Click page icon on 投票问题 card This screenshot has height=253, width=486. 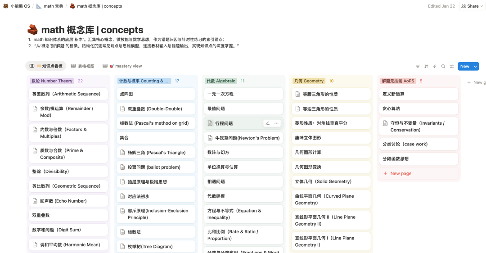122,167
